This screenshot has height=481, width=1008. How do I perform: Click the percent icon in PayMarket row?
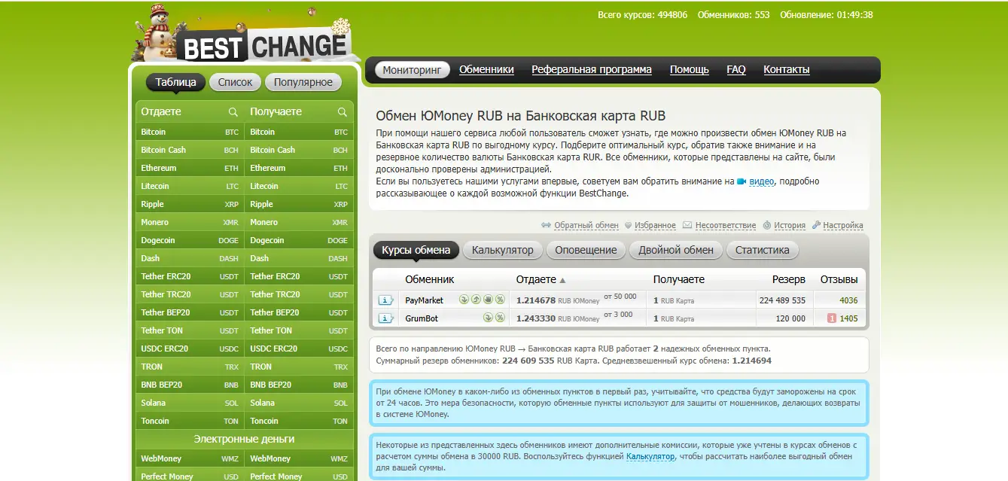pos(500,300)
